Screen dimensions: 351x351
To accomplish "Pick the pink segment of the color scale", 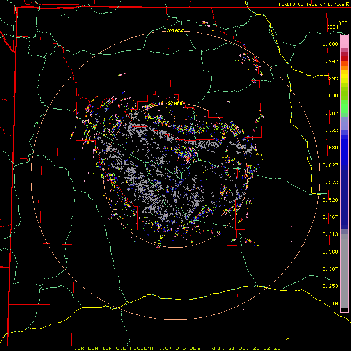I will pyautogui.click(x=344, y=42).
